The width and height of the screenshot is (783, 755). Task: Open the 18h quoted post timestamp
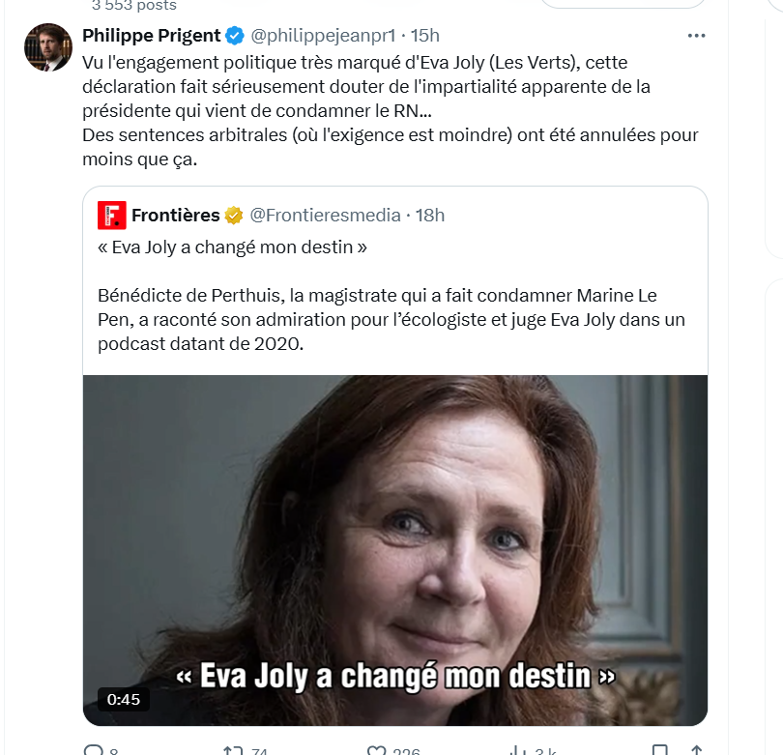(x=430, y=215)
